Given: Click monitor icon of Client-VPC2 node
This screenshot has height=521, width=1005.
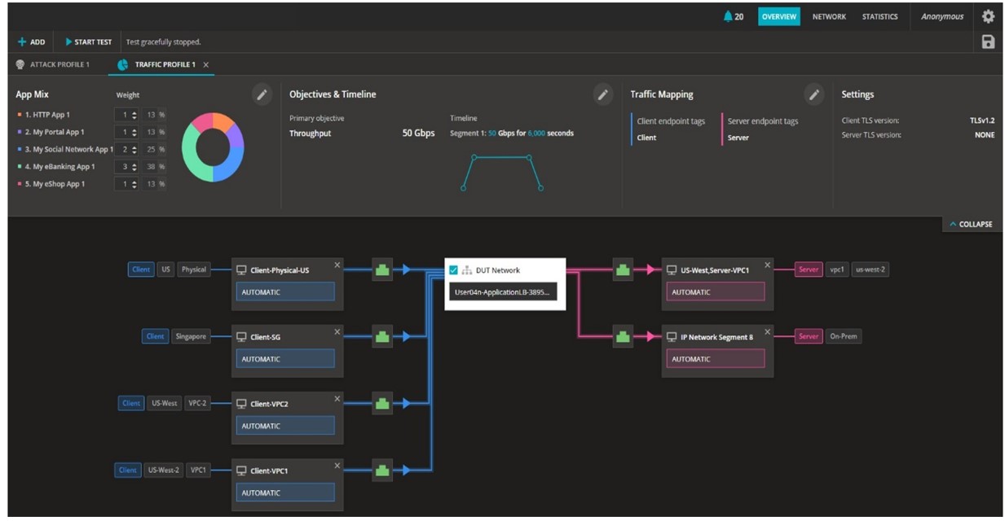Looking at the screenshot, I should pyautogui.click(x=242, y=404).
